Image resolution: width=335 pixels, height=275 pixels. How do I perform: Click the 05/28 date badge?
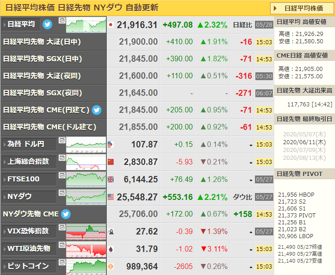[264, 25]
